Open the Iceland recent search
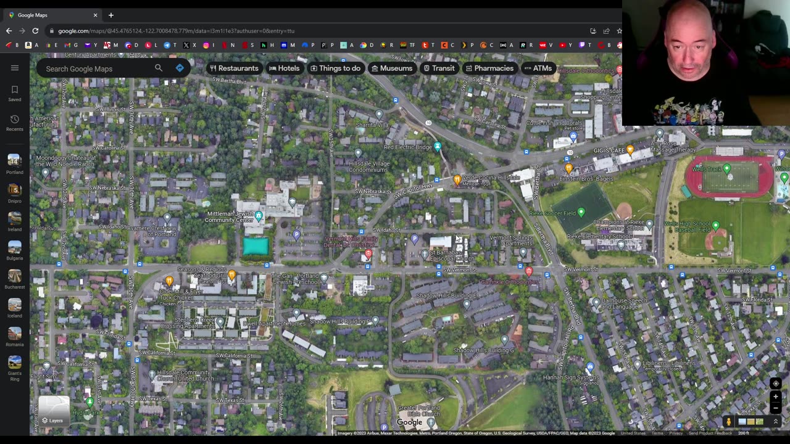The width and height of the screenshot is (790, 444). (15, 308)
